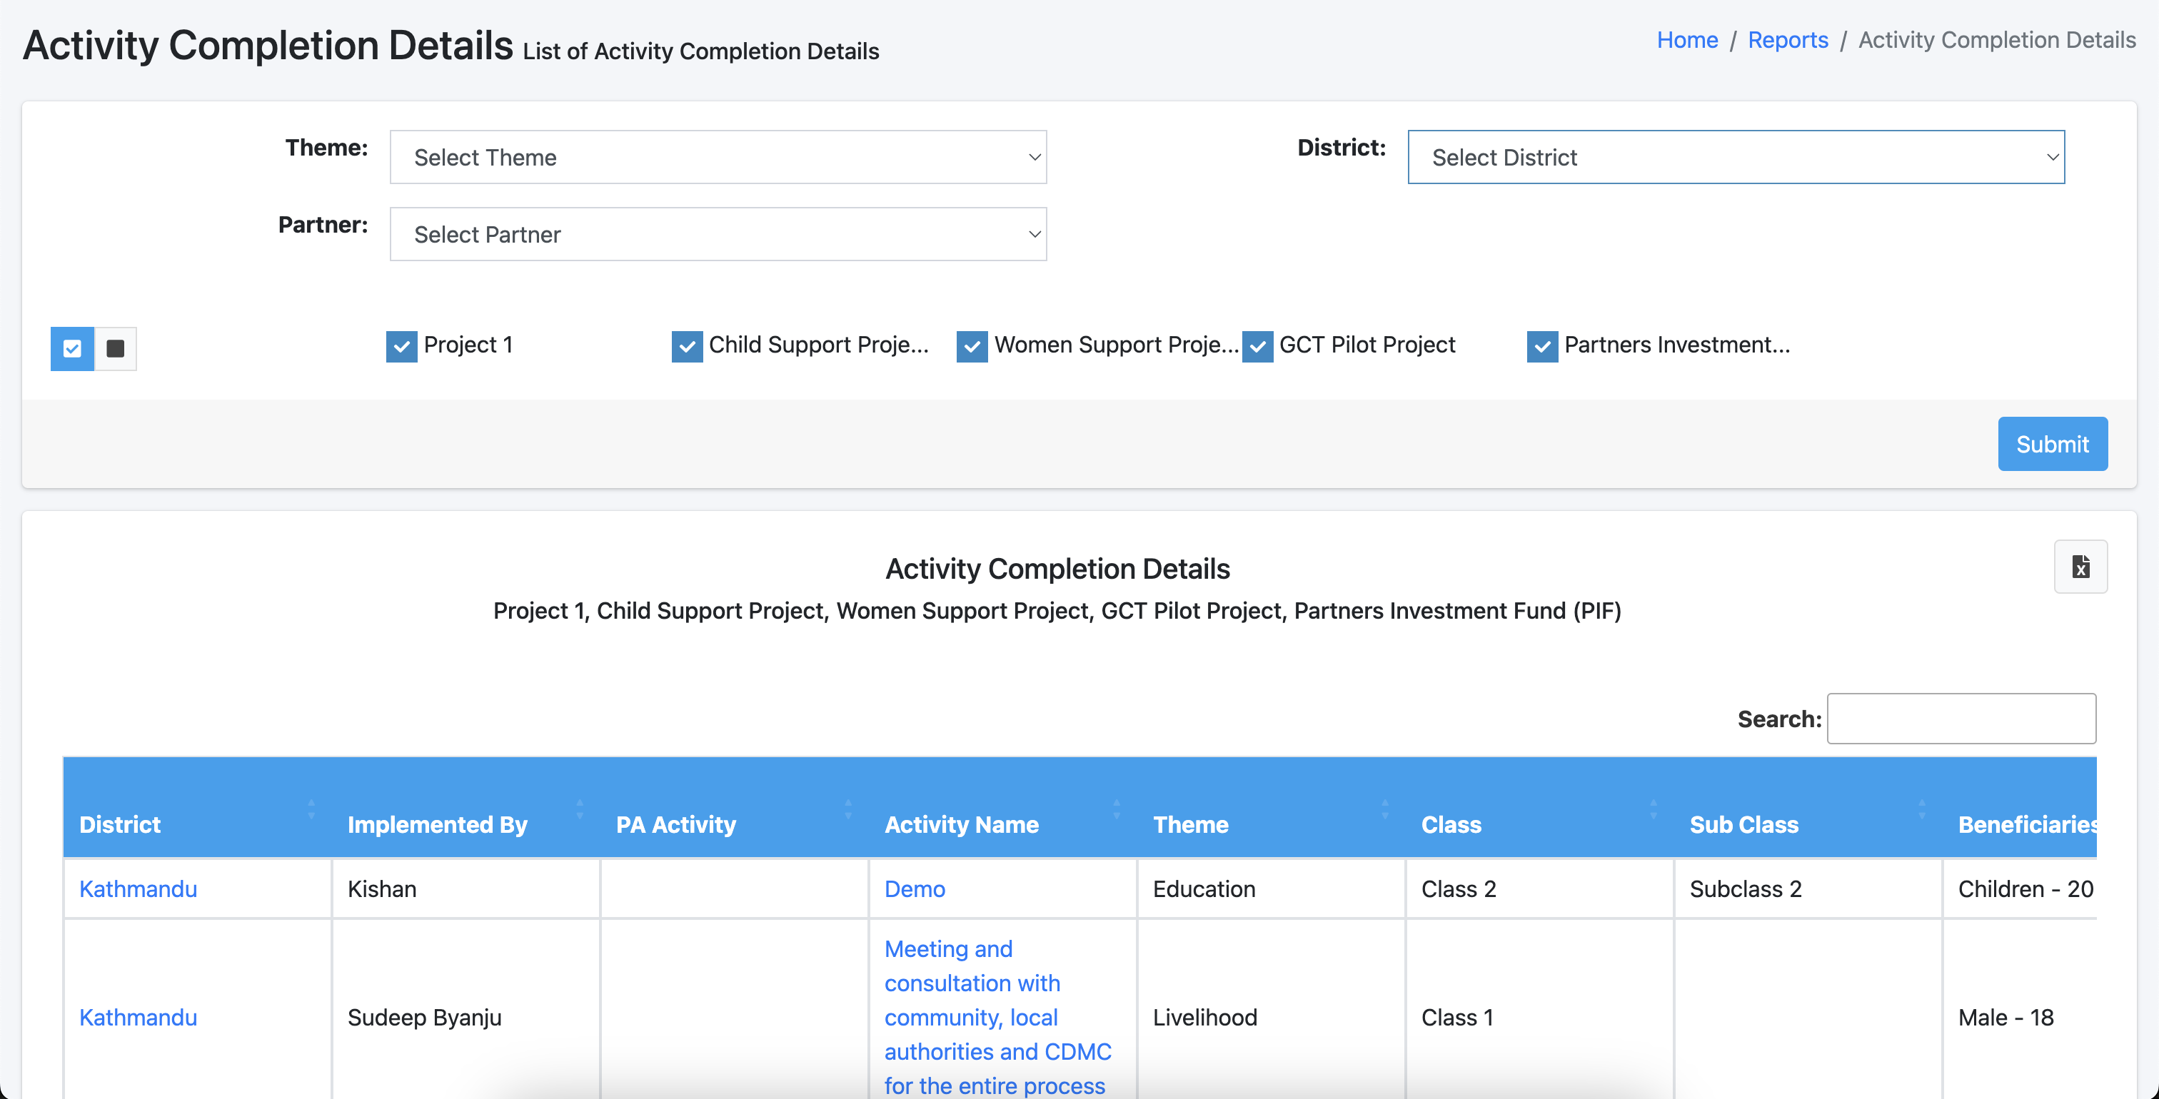Click the District column header
The width and height of the screenshot is (2159, 1099).
(198, 808)
